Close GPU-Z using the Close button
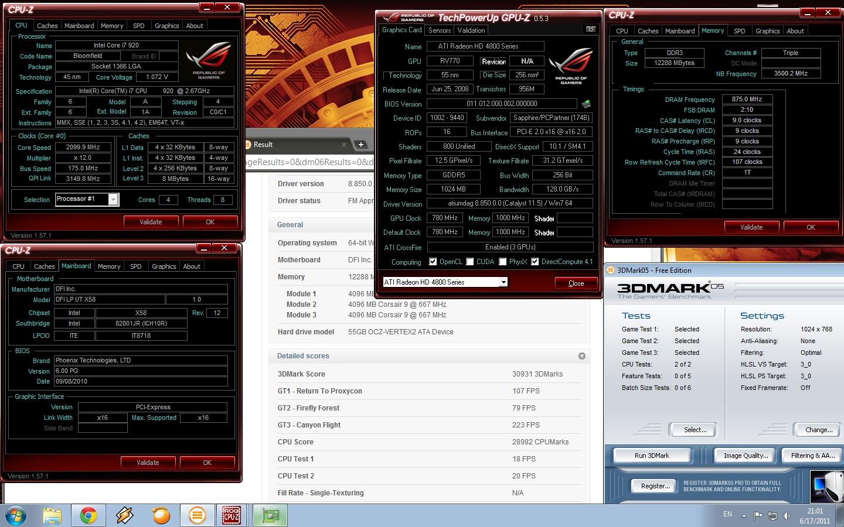Screen dimensions: 844x527 576,283
